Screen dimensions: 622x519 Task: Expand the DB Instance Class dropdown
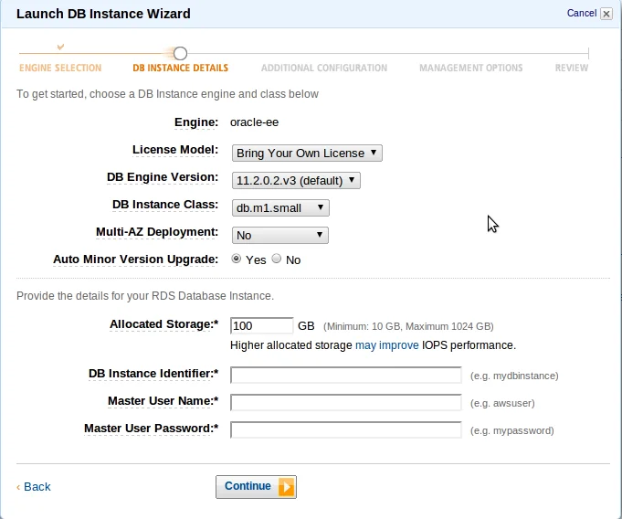280,208
